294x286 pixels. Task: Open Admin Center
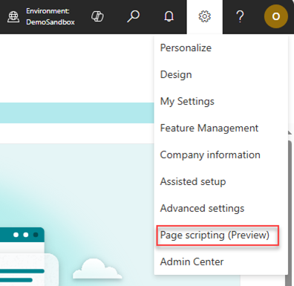[x=192, y=261]
